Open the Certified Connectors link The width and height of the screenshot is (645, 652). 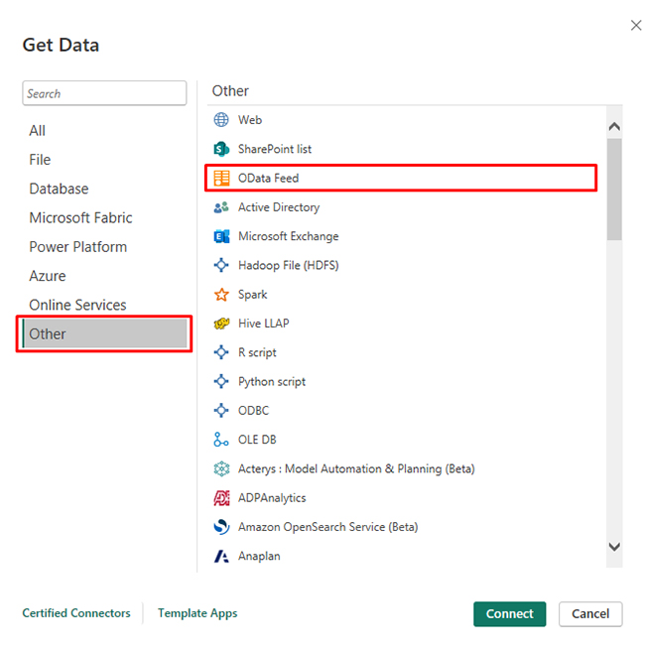76,613
